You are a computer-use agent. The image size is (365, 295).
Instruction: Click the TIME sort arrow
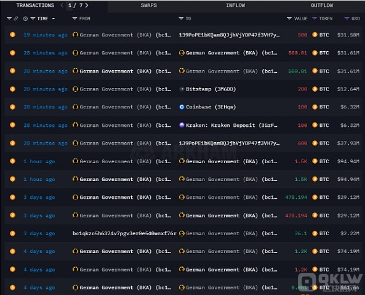coord(54,18)
